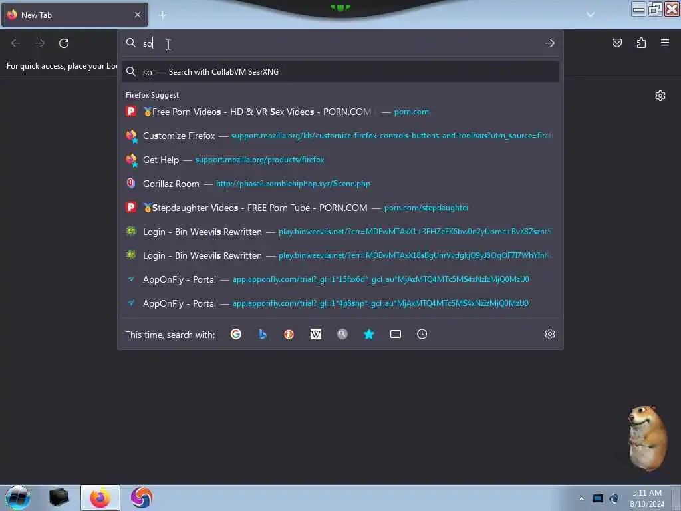Screen dimensions: 681x511
Task: Open first AppOnFly - Portal suggestion
Action: tap(340, 279)
